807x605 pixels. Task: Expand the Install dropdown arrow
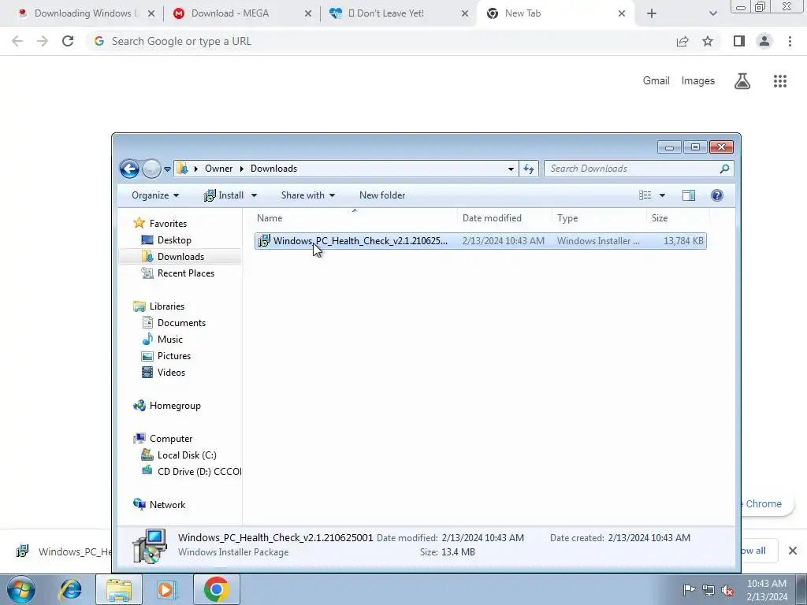tap(254, 195)
